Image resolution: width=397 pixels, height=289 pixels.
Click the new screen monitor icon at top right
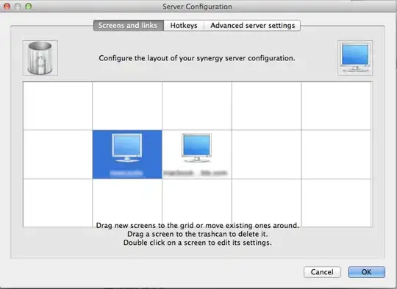coord(355,58)
